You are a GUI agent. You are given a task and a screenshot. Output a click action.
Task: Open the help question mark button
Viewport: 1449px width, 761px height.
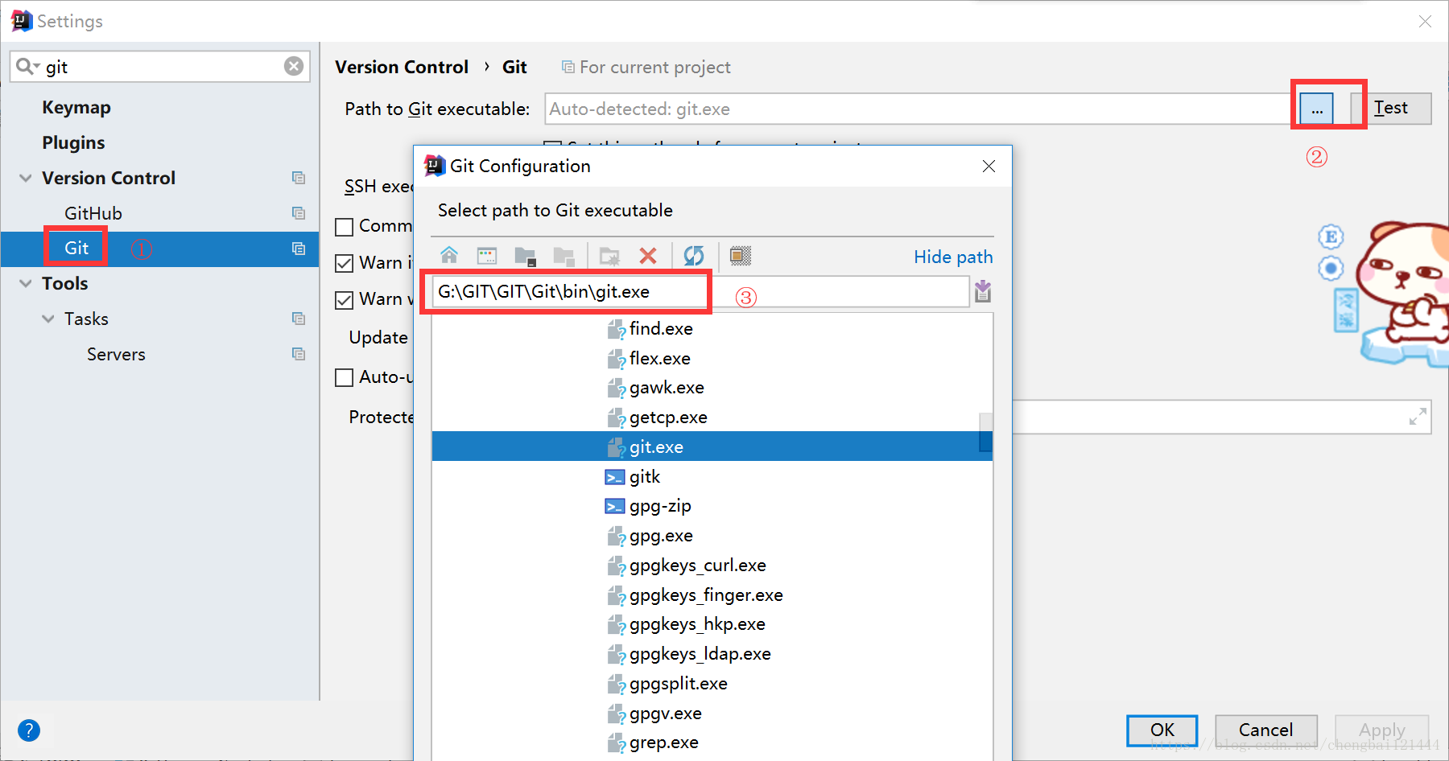(x=28, y=730)
